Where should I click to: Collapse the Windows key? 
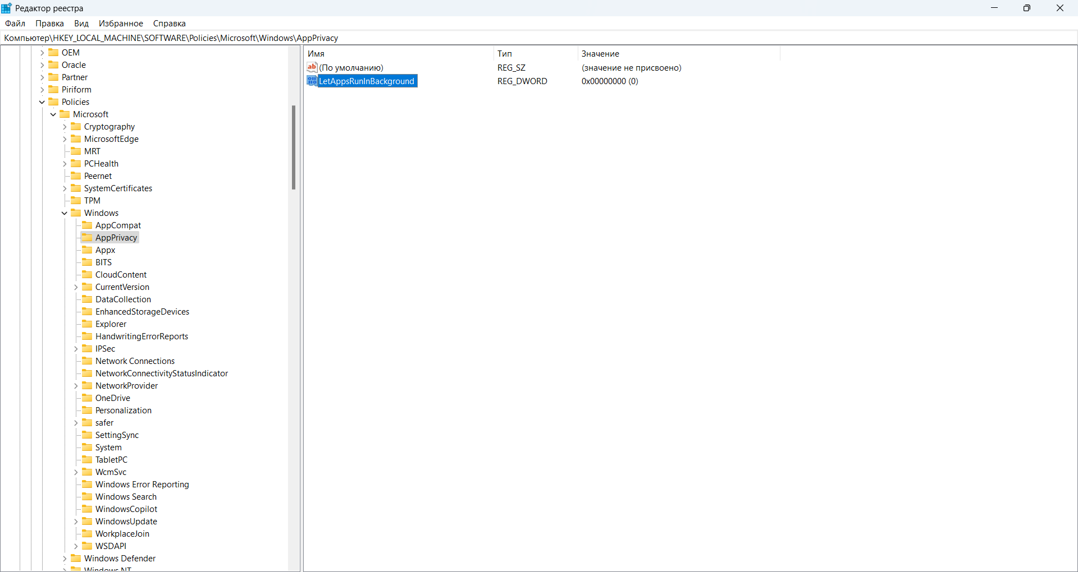click(x=65, y=213)
